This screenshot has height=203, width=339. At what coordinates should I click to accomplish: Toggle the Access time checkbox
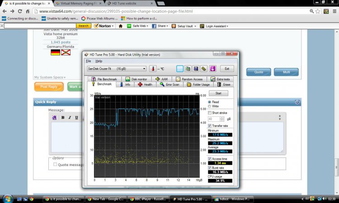[x=209, y=159]
